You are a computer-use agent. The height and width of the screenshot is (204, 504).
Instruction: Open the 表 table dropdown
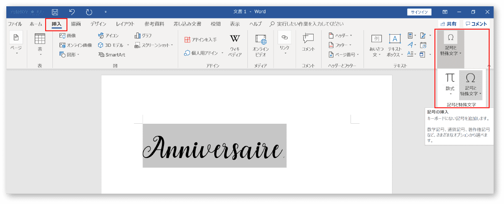pos(40,44)
